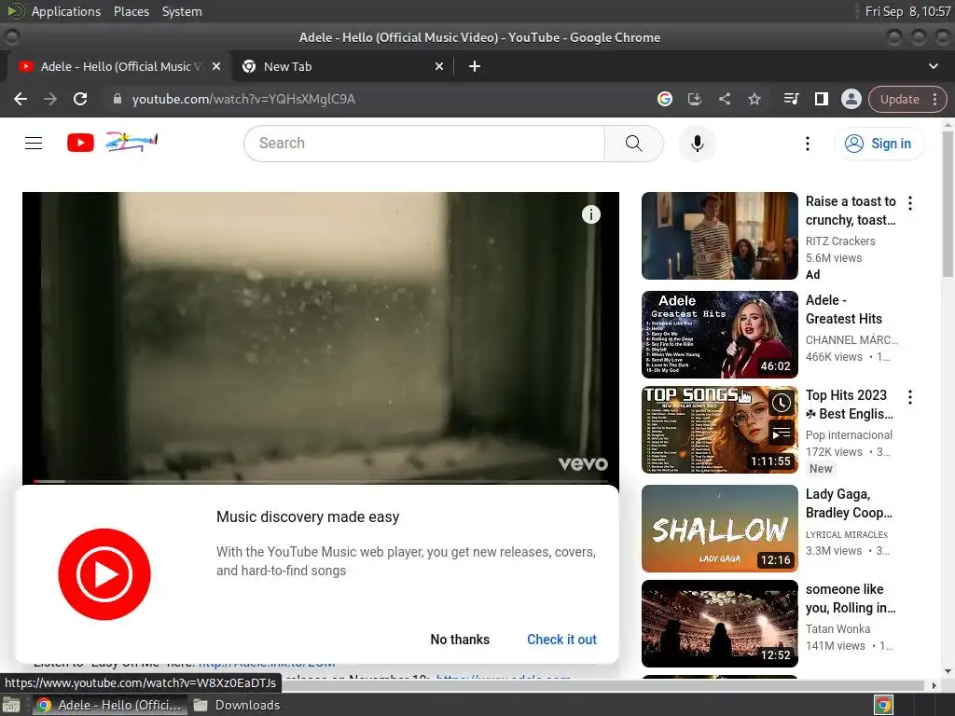Close the New Tab tab
The image size is (955, 716).
439,66
